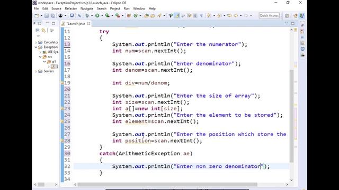Screen dimensions: 339x190
Task: Open the Run menu
Action: click(127, 8)
